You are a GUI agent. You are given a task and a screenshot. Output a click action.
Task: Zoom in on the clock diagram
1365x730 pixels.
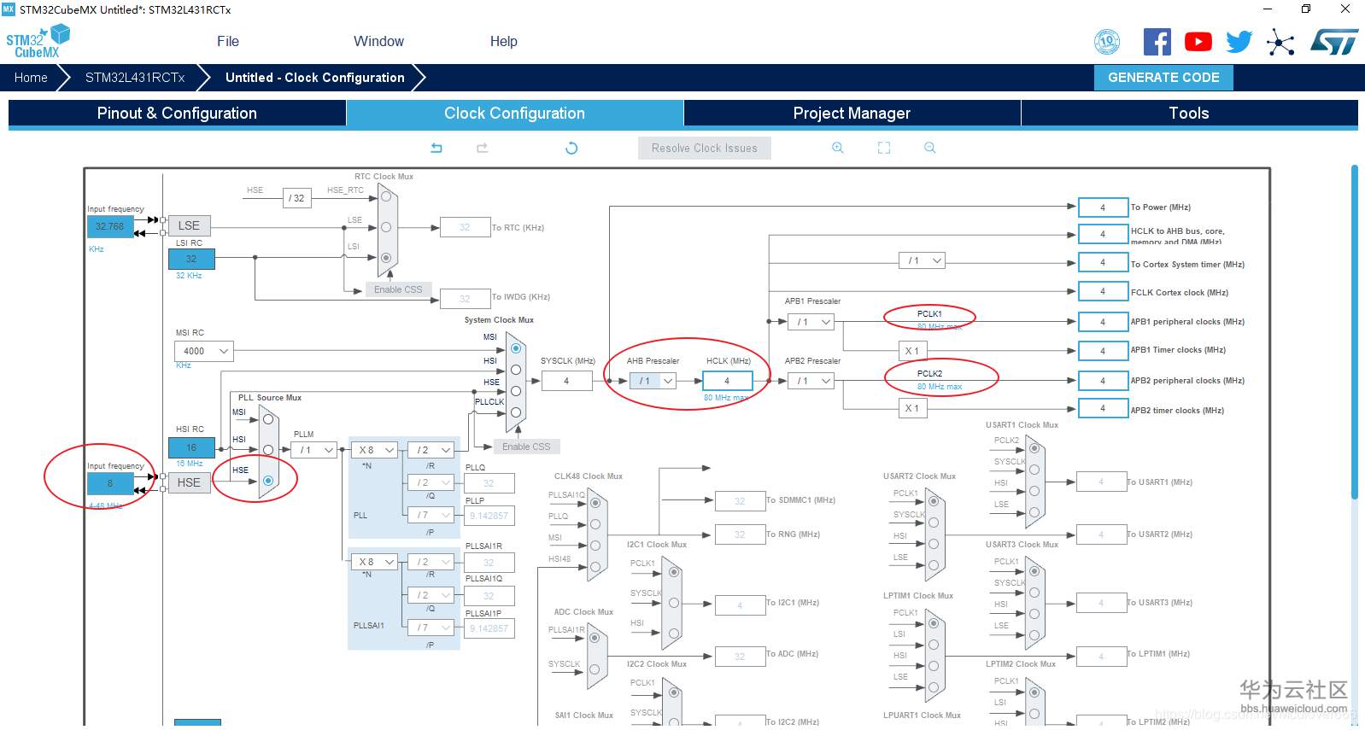tap(838, 148)
